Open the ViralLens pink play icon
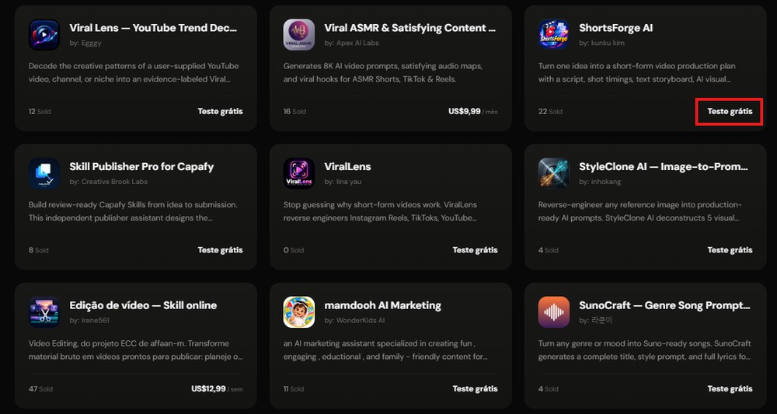This screenshot has height=414, width=777. pos(299,173)
